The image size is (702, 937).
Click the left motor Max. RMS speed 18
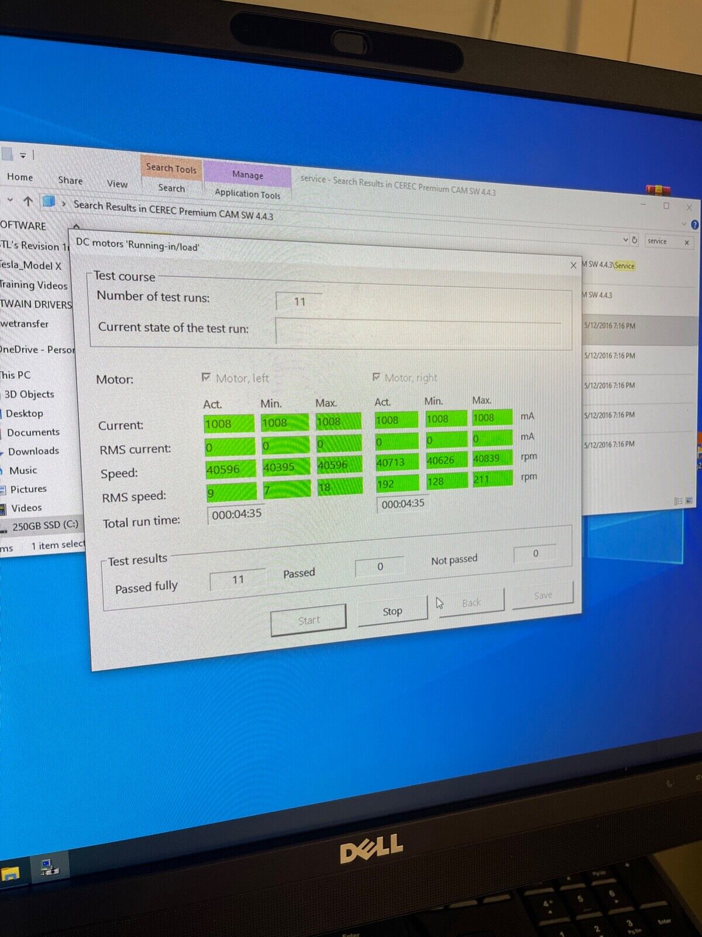(339, 487)
